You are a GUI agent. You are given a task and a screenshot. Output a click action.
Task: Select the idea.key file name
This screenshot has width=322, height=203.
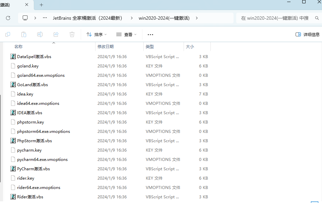pyautogui.click(x=25, y=94)
